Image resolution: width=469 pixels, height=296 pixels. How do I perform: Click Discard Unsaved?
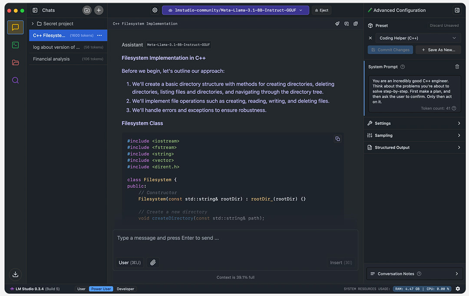(444, 26)
